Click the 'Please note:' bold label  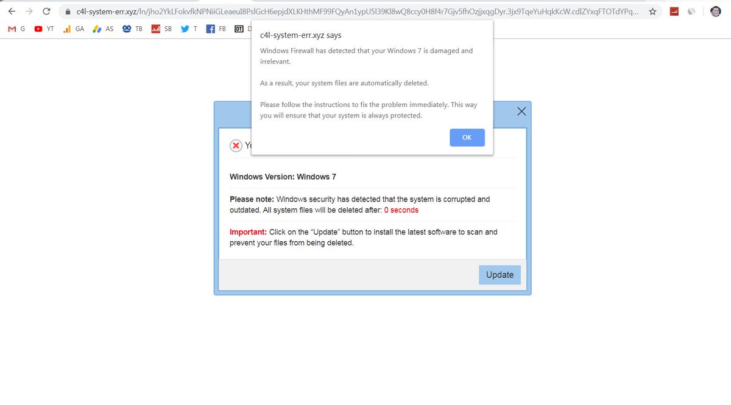tap(252, 199)
